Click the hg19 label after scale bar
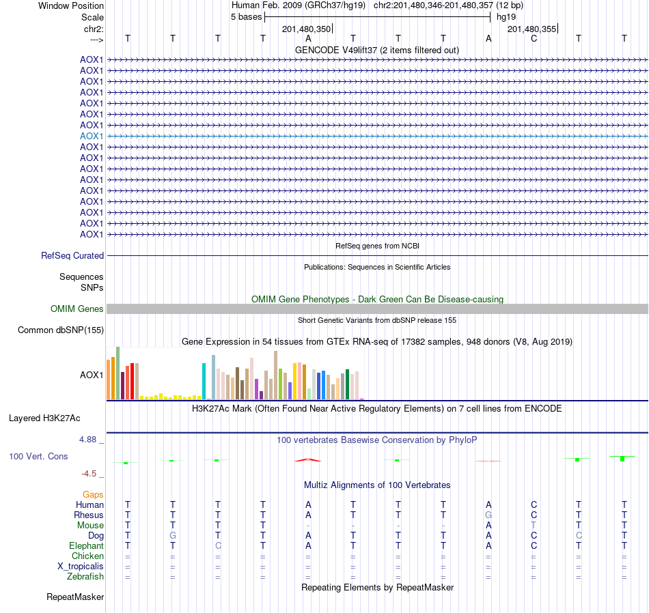 [506, 17]
